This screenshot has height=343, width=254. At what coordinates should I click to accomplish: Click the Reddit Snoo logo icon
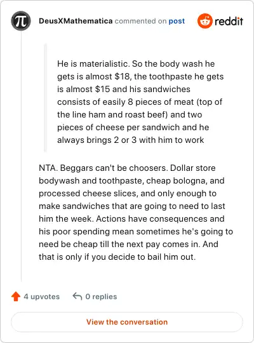click(x=204, y=21)
